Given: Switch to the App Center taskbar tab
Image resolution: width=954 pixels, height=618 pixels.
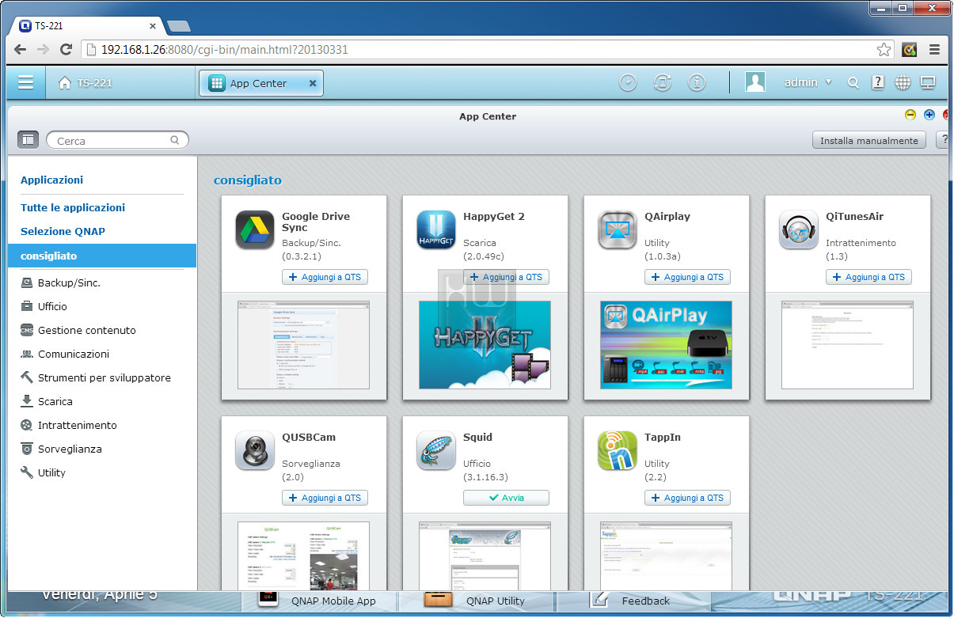Looking at the screenshot, I should tap(260, 83).
